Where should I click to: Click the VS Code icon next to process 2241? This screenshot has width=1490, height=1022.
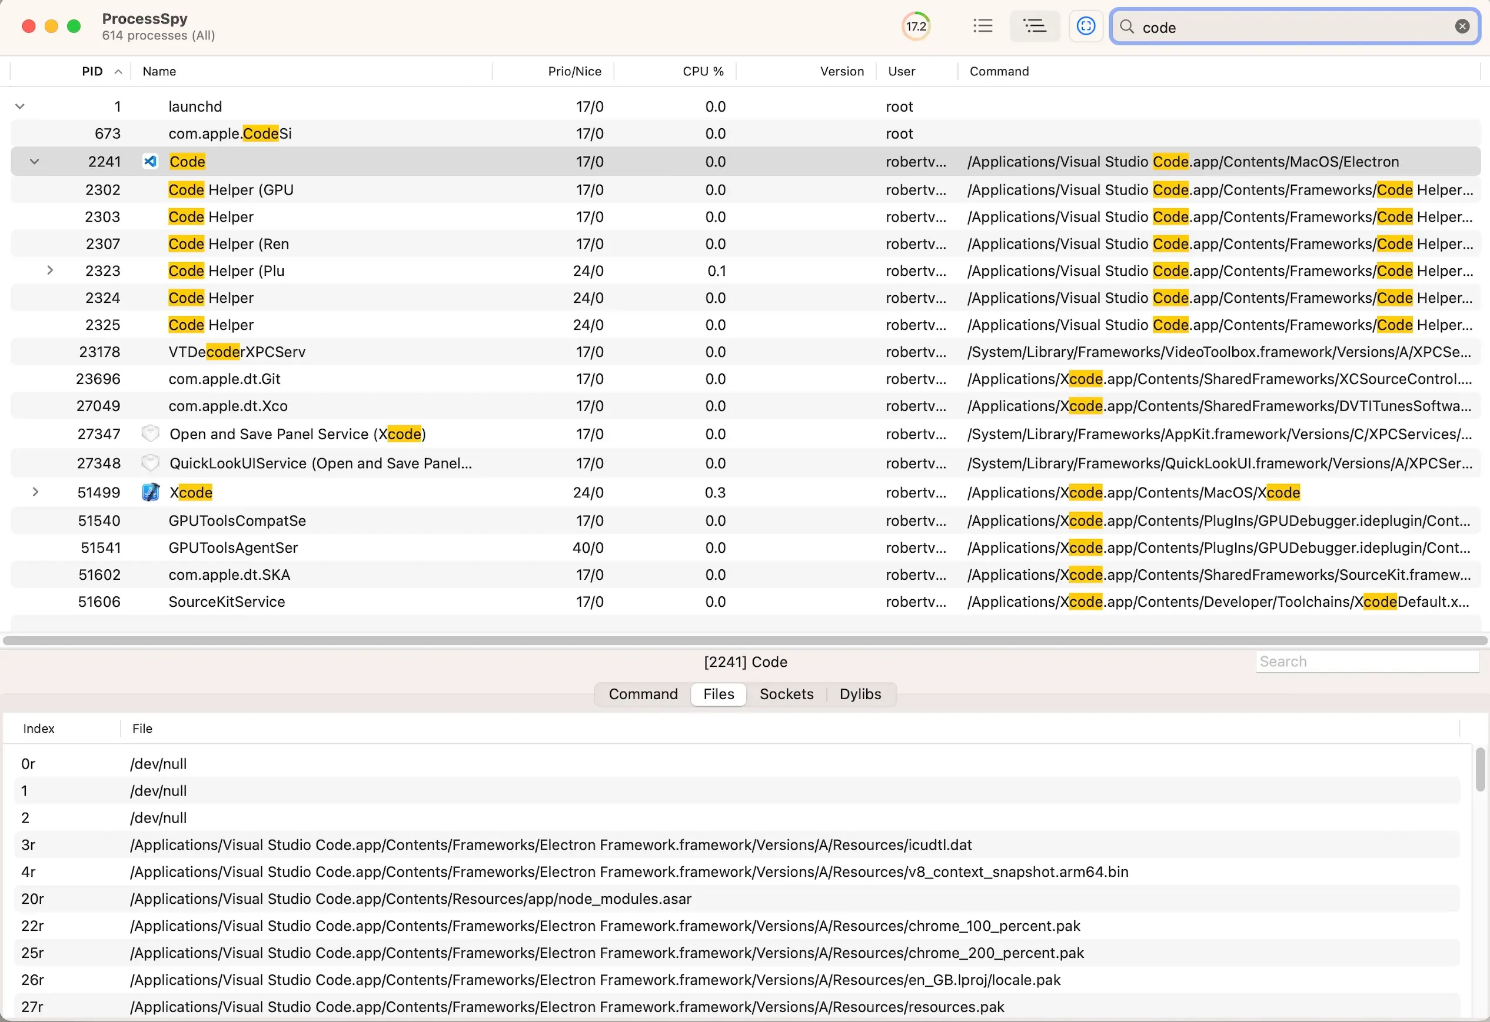pos(150,162)
